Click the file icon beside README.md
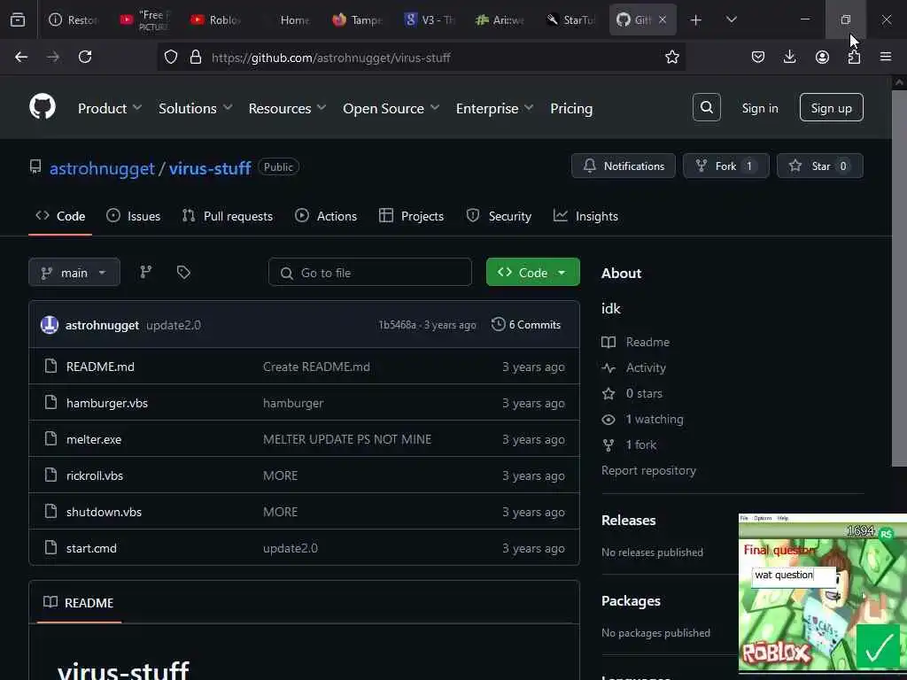Screen dimensions: 907x680 (x=50, y=366)
